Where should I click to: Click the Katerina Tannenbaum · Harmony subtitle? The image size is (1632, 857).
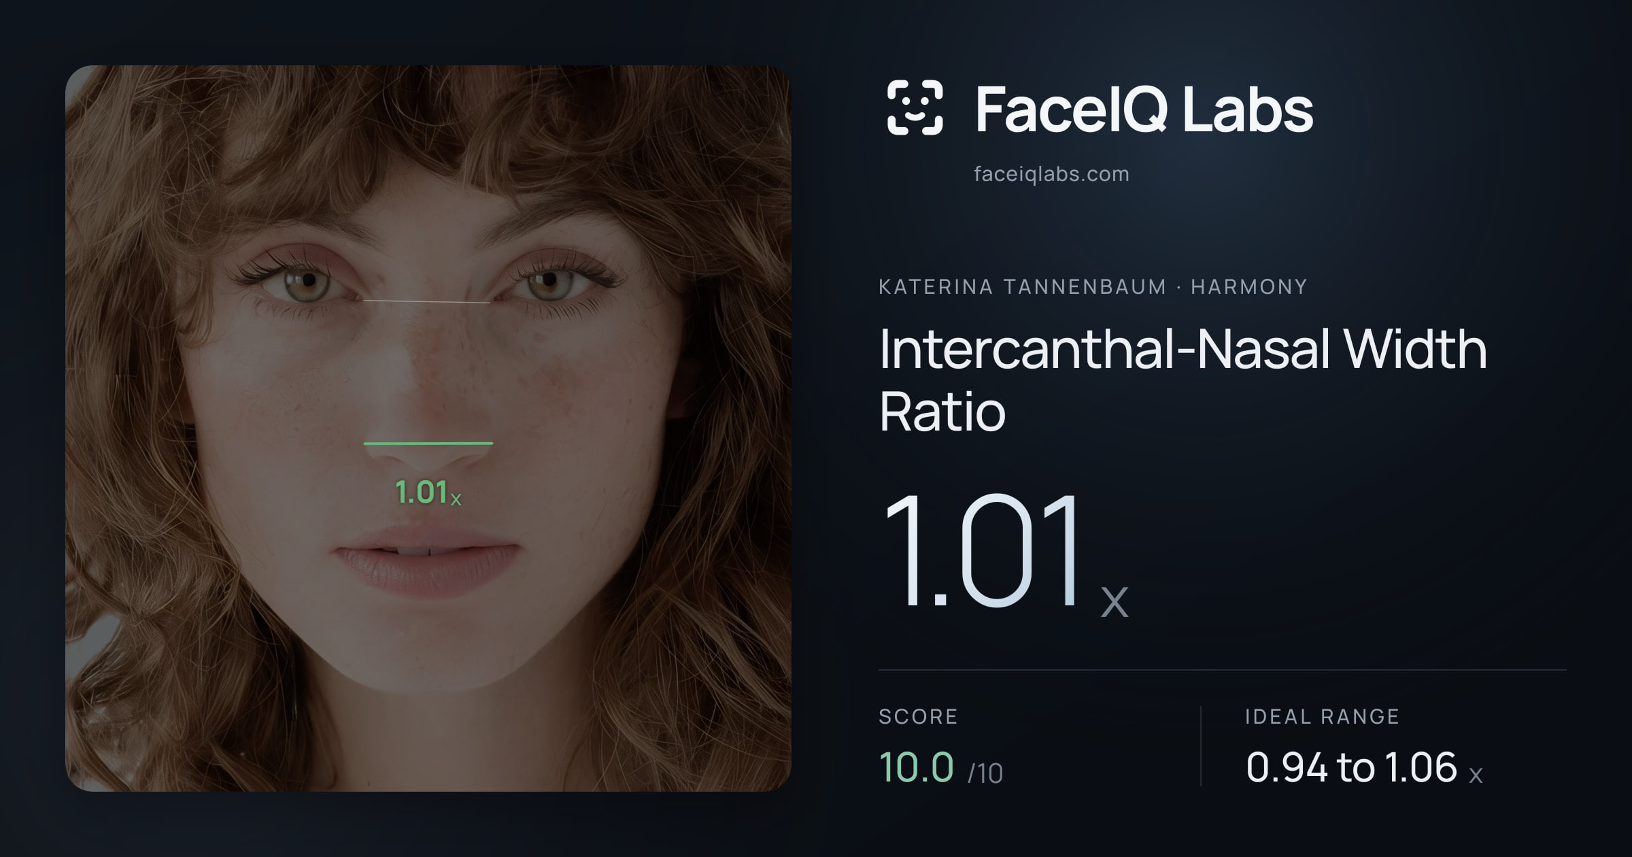(1093, 286)
